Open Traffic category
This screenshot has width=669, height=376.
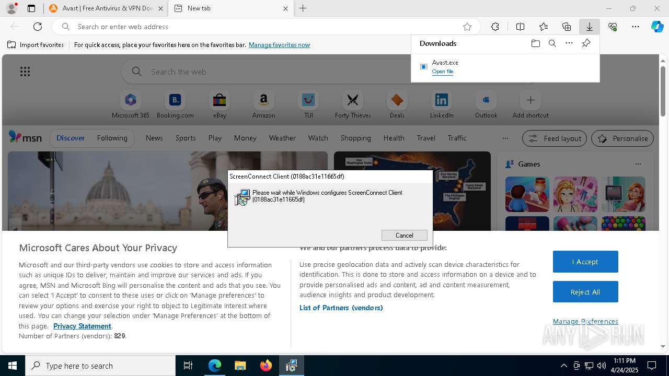point(457,138)
